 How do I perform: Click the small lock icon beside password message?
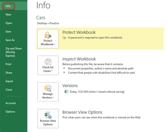point(64,38)
